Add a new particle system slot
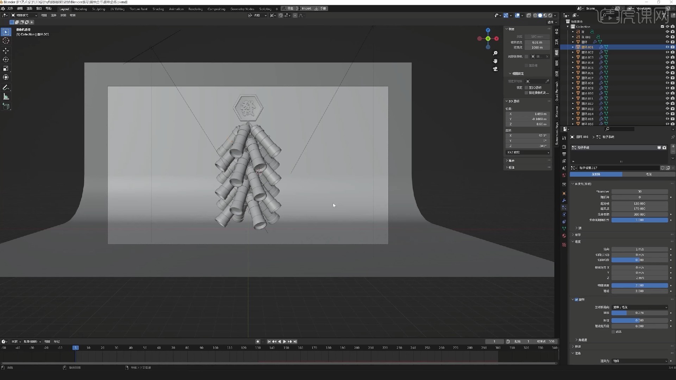 [x=673, y=146]
